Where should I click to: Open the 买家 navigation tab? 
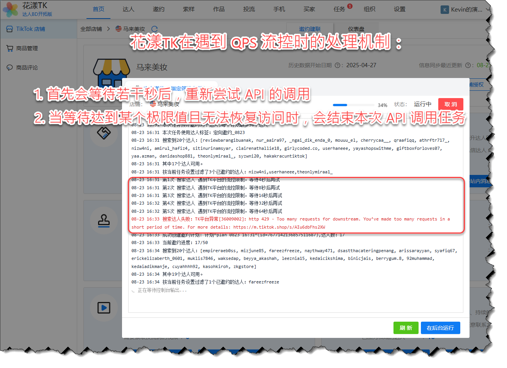point(309,9)
